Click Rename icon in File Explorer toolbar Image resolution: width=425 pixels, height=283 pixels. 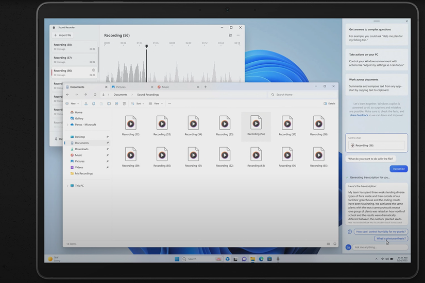point(109,103)
